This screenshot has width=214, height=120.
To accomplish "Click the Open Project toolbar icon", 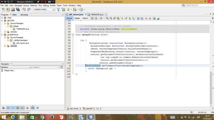I will tap(13, 10).
